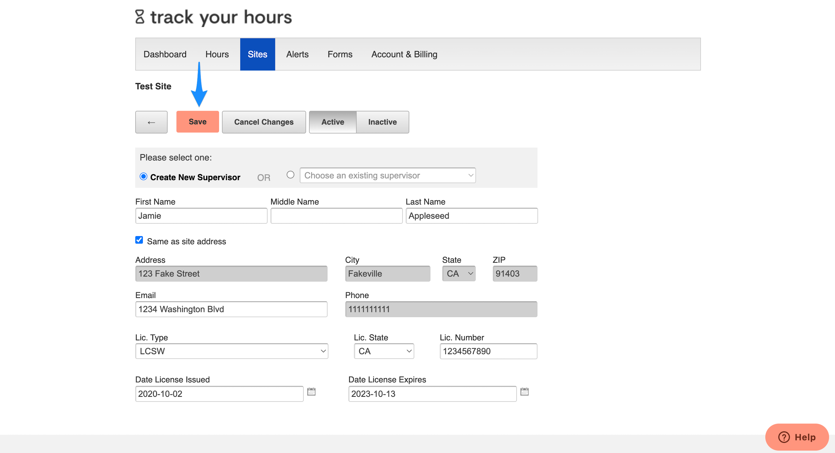Click the back arrow button
The width and height of the screenshot is (835, 453).
coord(151,122)
